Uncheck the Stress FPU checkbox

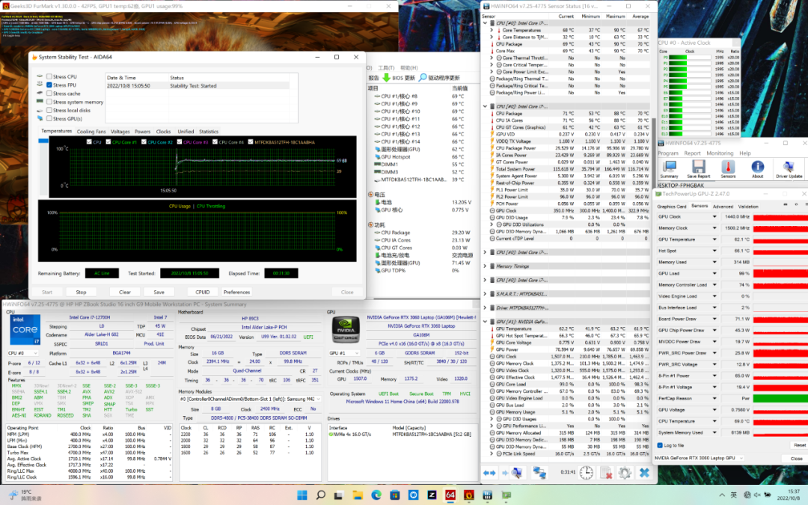coord(49,85)
